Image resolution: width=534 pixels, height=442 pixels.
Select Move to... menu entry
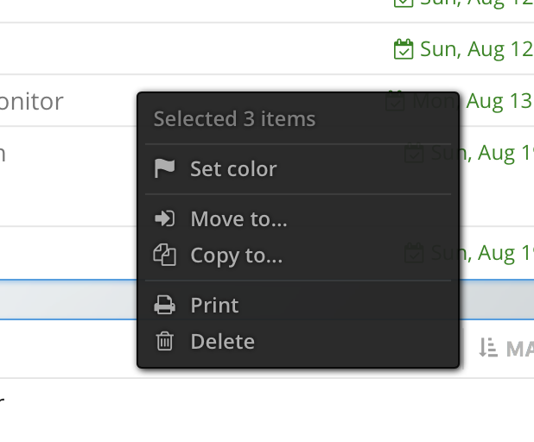click(x=298, y=218)
